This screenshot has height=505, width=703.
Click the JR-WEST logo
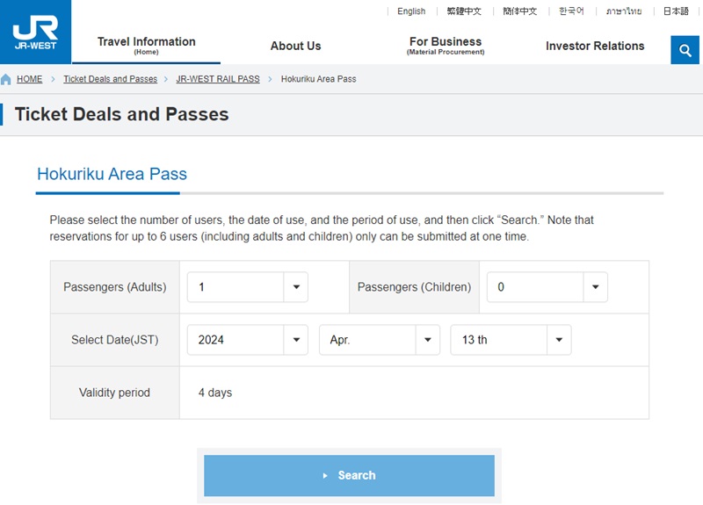click(x=35, y=32)
